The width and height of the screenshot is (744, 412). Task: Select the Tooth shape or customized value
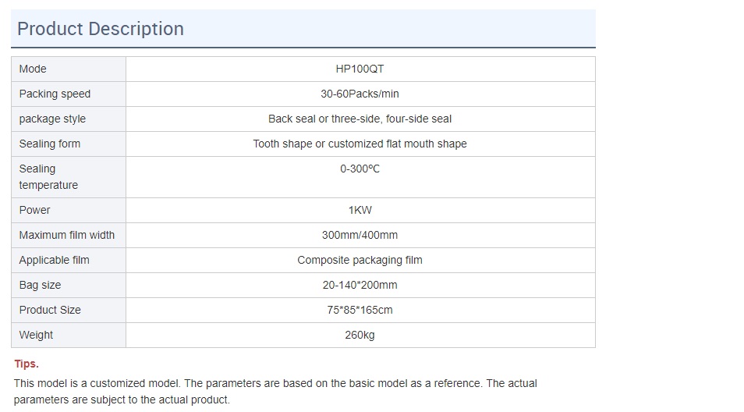tap(360, 144)
